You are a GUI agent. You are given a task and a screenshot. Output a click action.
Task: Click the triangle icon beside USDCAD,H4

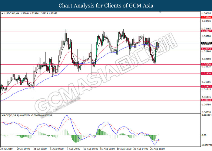click(2, 14)
